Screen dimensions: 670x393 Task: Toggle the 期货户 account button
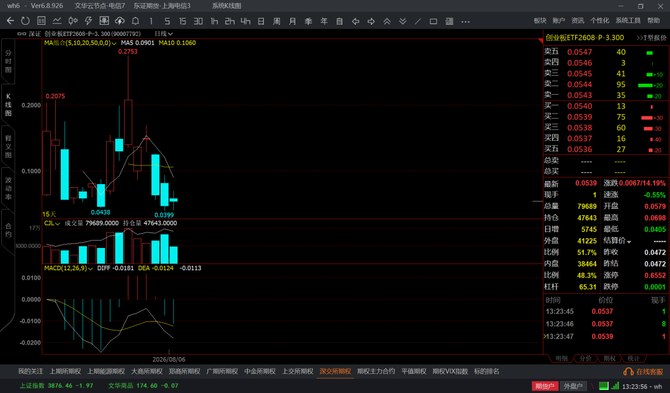point(545,386)
